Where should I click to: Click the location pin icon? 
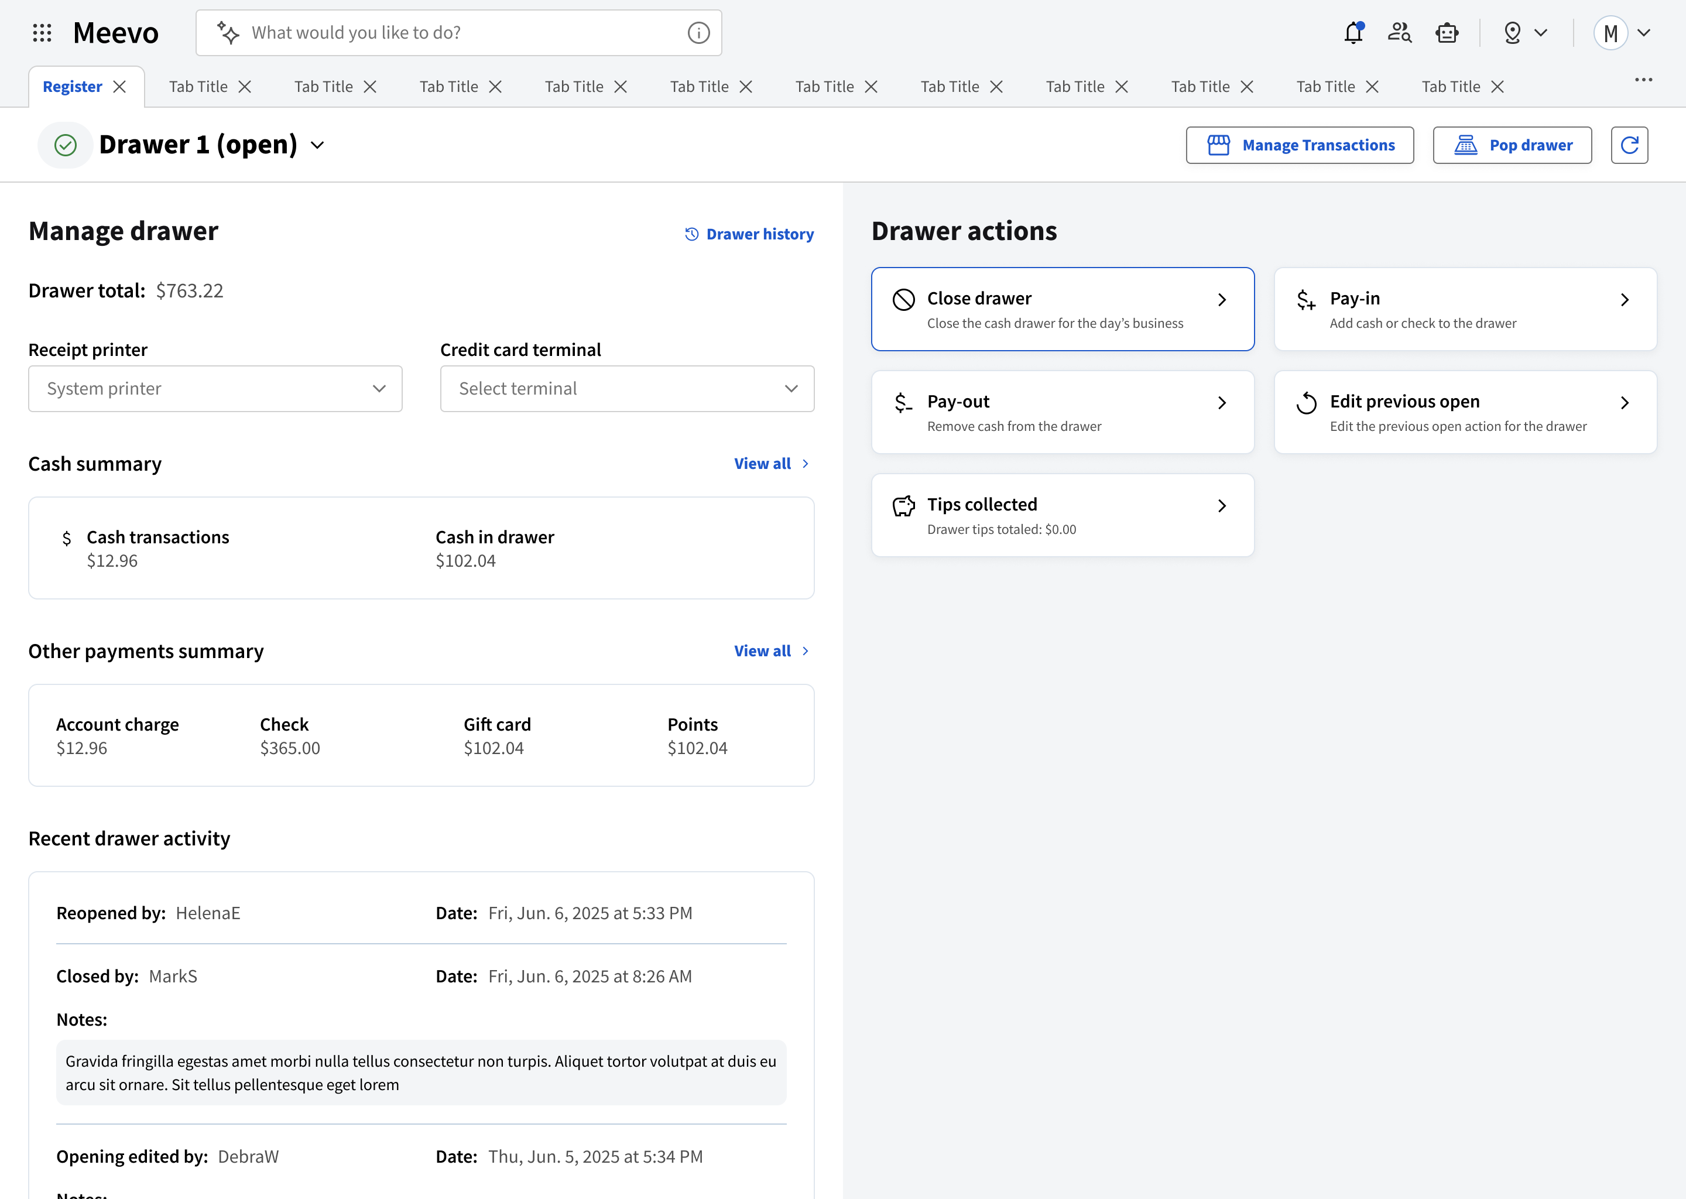pos(1513,32)
